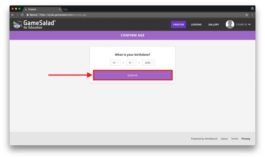Open the birth day dropdown showing 01
265x159 pixels.
click(x=131, y=62)
